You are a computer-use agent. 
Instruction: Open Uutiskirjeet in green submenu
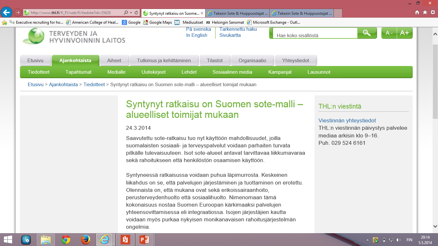(154, 72)
